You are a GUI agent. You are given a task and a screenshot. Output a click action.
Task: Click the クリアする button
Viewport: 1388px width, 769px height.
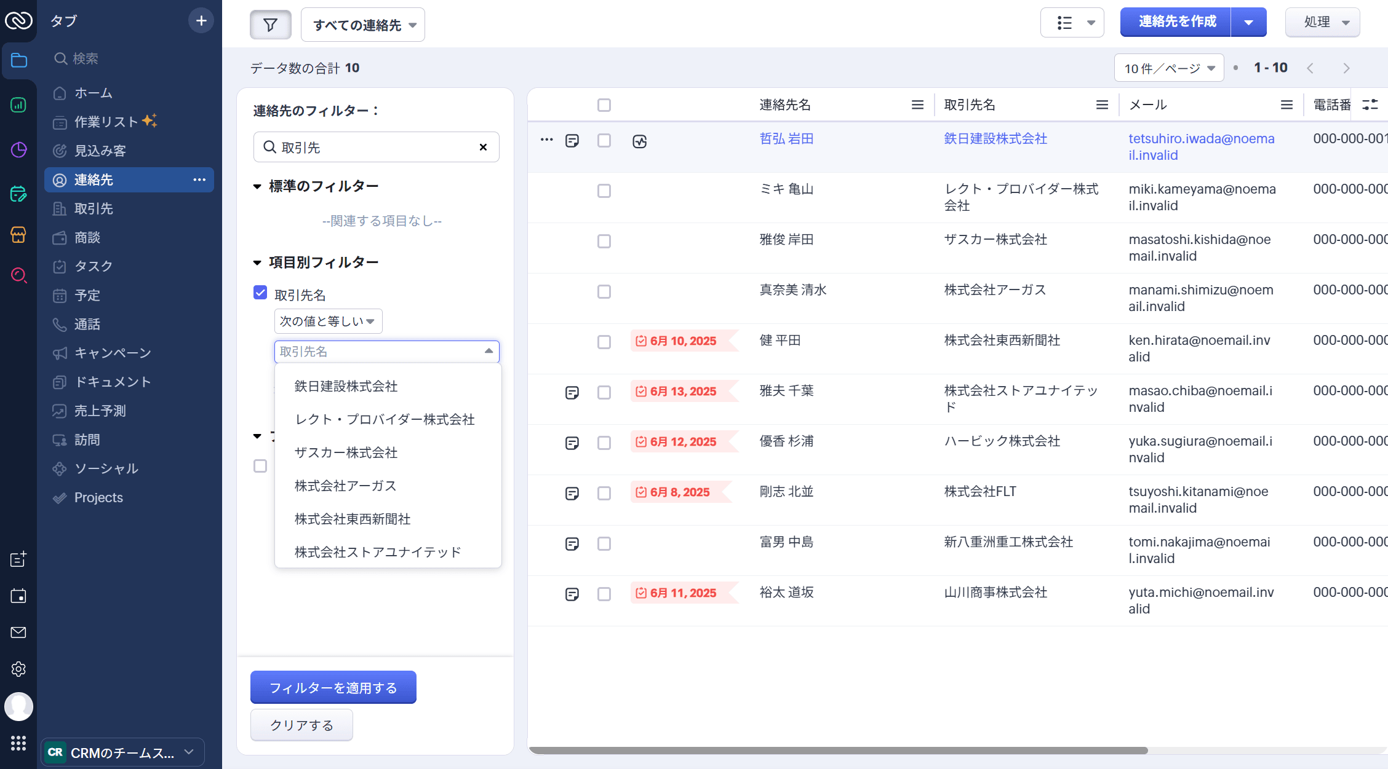click(x=301, y=725)
